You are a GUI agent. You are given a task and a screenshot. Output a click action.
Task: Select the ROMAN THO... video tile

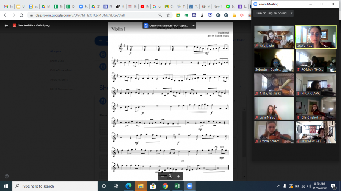316,61
